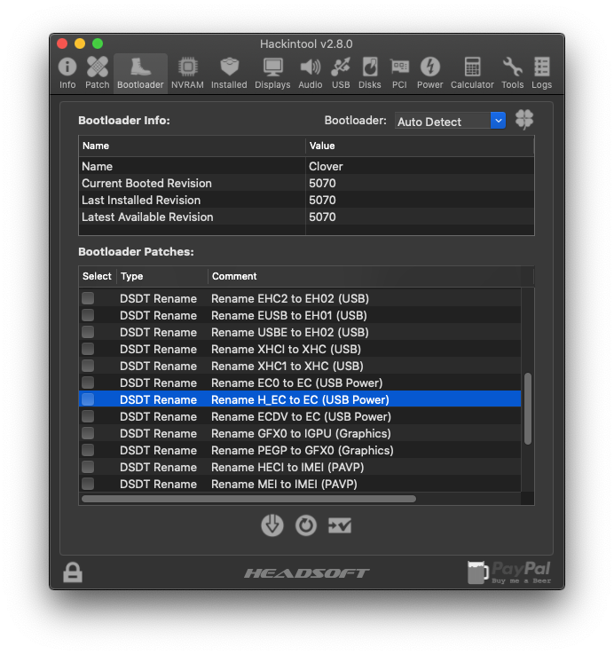Enable Rename XHCI to XHC patch

click(x=88, y=349)
